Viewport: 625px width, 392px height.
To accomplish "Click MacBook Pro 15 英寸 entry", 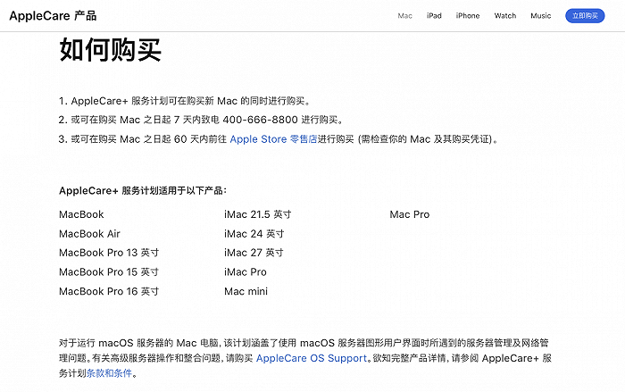I will (109, 272).
